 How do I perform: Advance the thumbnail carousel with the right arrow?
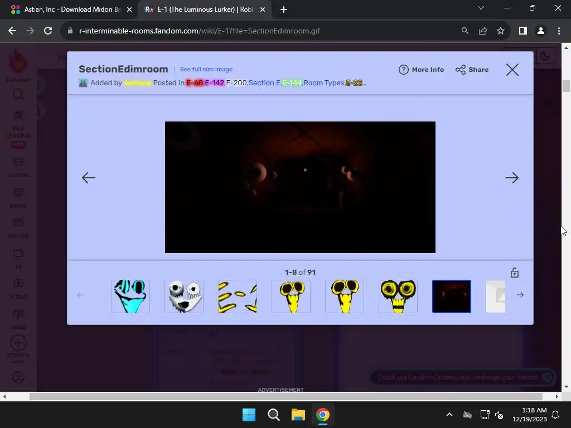[x=520, y=295]
